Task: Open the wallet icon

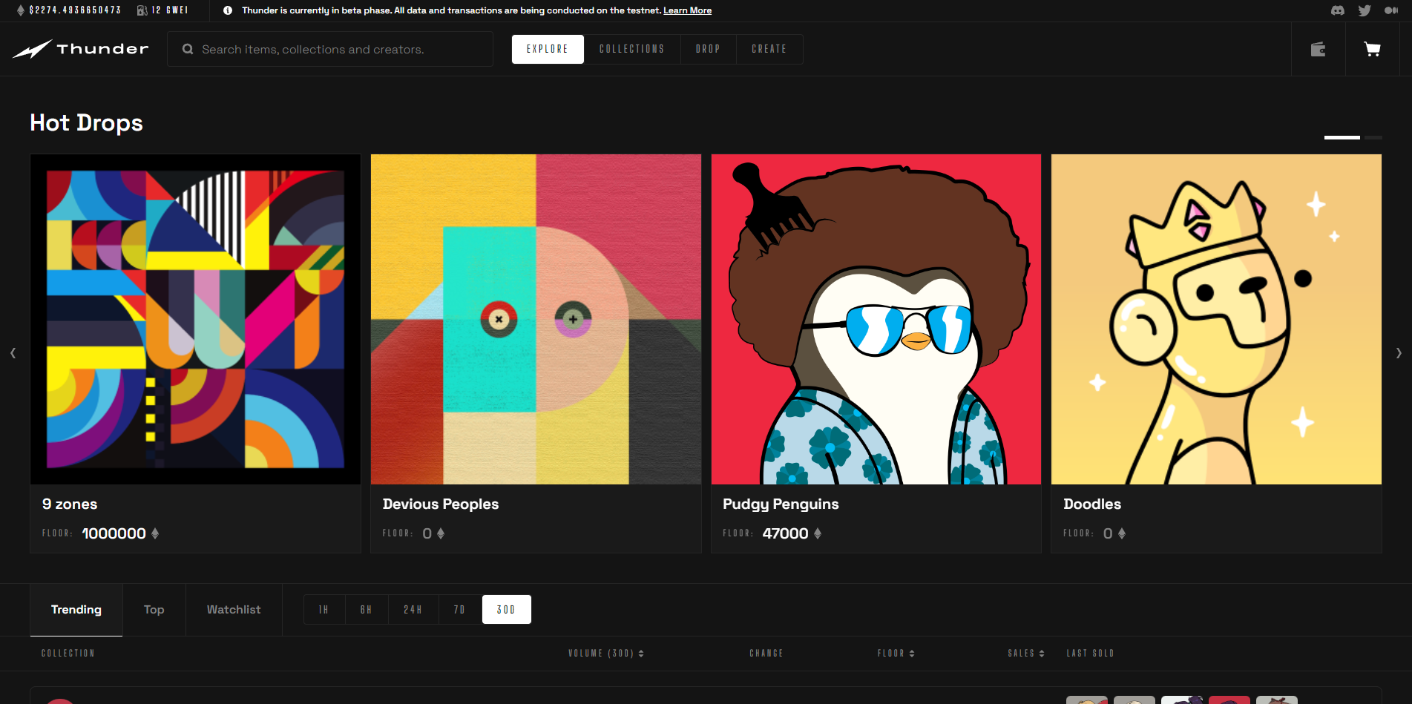Action: pyautogui.click(x=1319, y=49)
